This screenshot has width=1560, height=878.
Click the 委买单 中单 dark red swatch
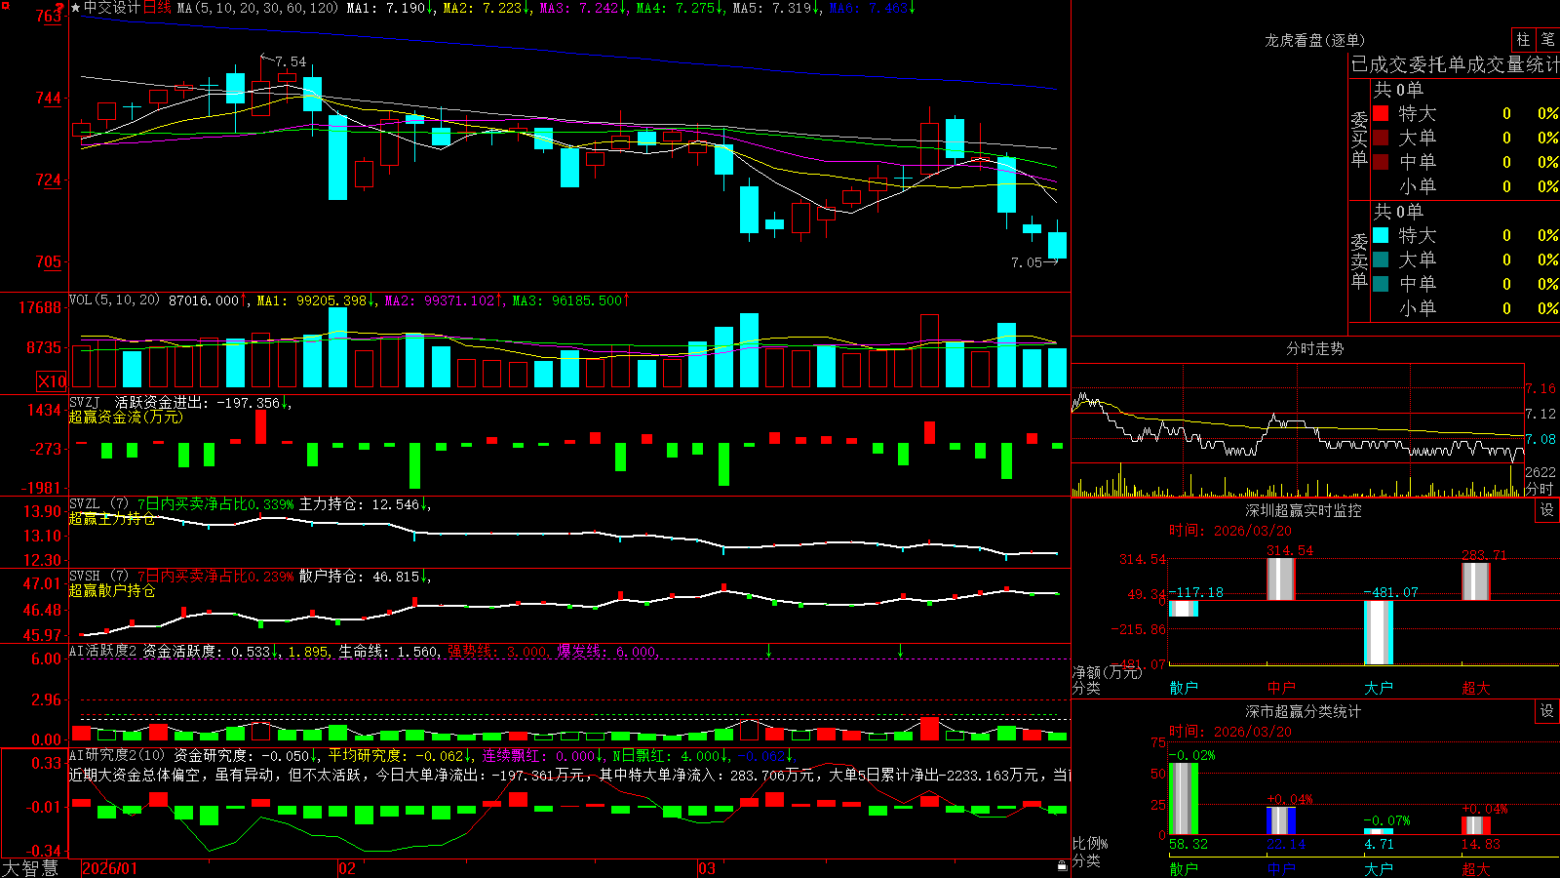coord(1381,162)
